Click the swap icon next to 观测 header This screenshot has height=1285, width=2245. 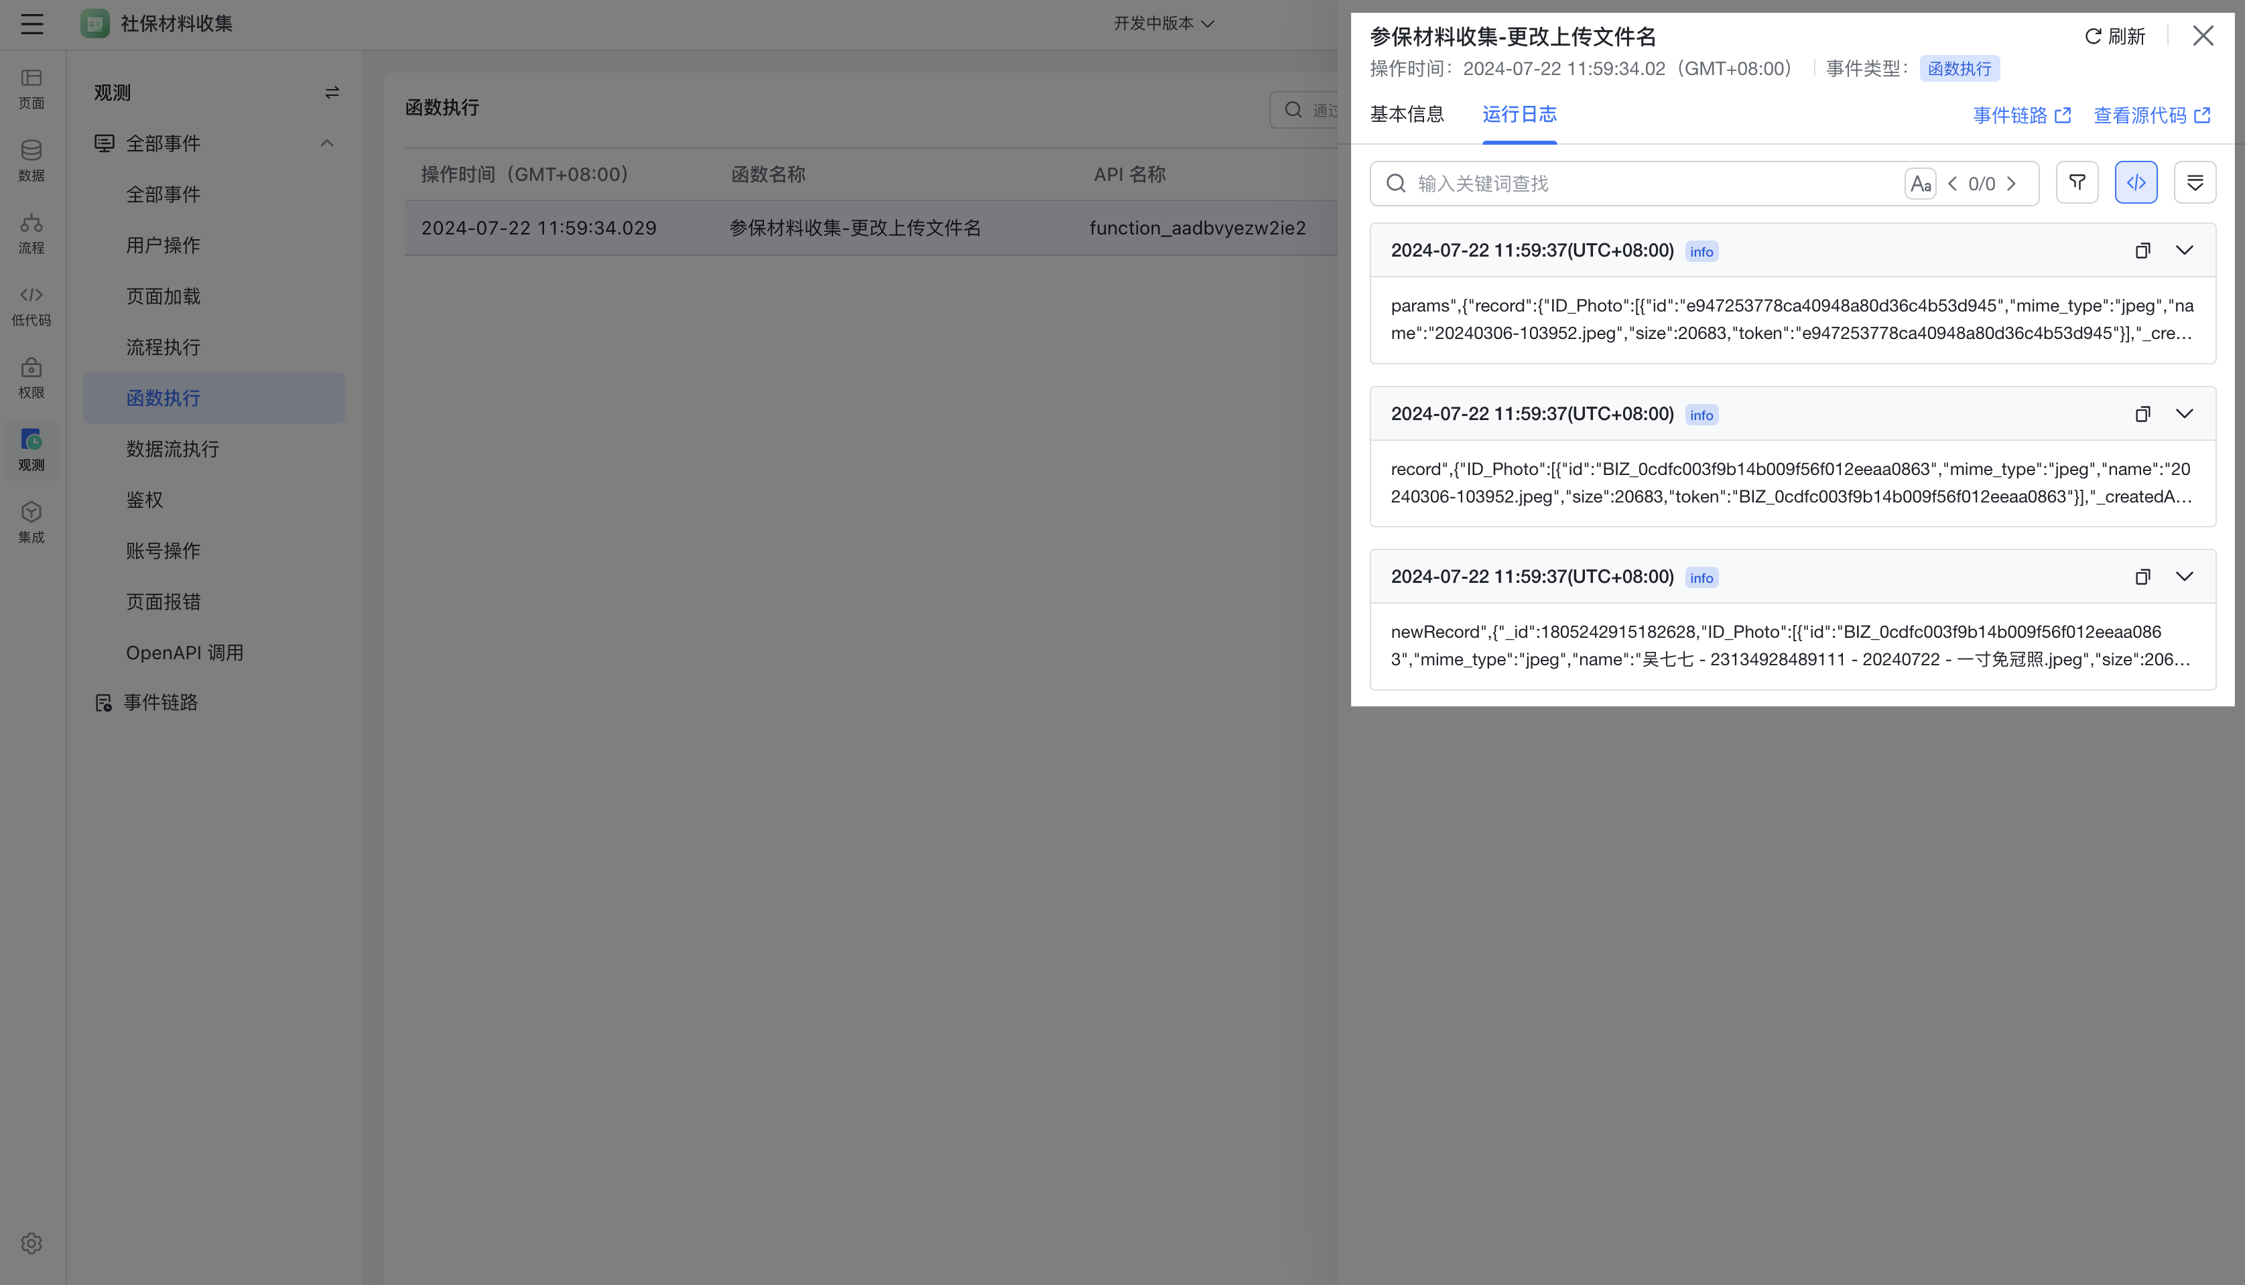[x=332, y=92]
